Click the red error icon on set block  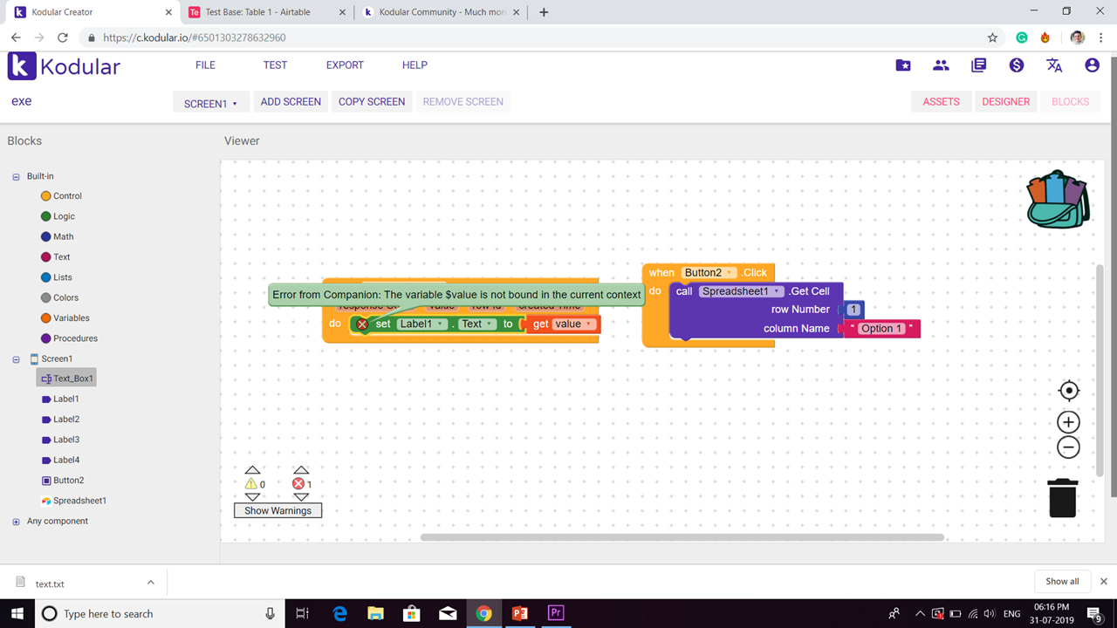362,324
